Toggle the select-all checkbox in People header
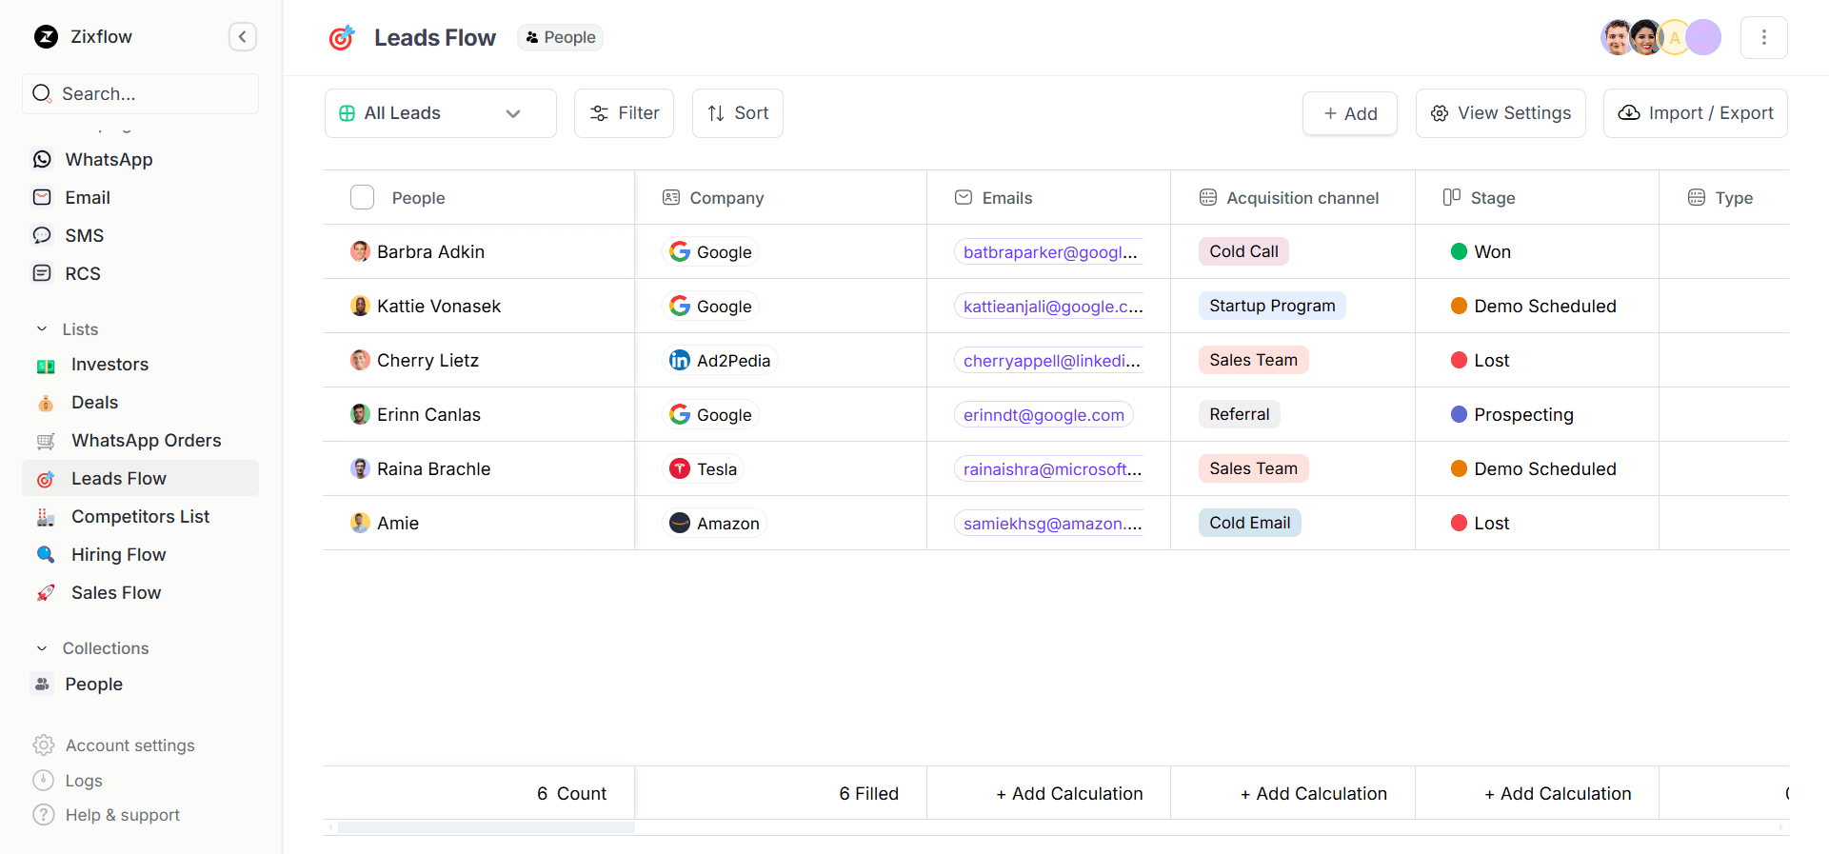1829x854 pixels. coord(362,197)
